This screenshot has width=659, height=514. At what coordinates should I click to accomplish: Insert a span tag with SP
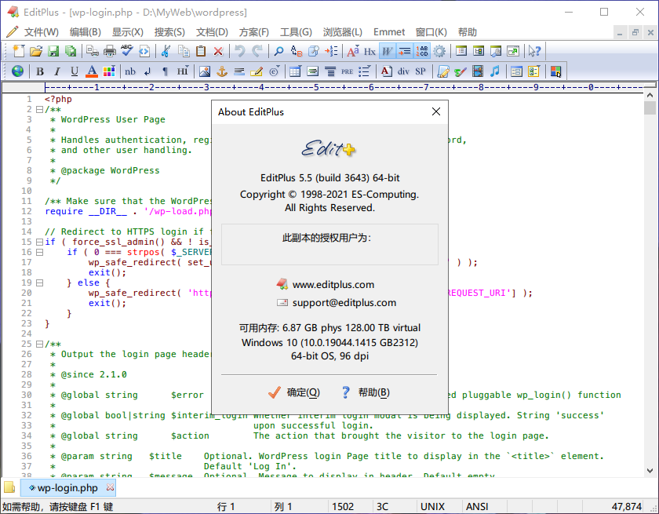pyautogui.click(x=421, y=71)
